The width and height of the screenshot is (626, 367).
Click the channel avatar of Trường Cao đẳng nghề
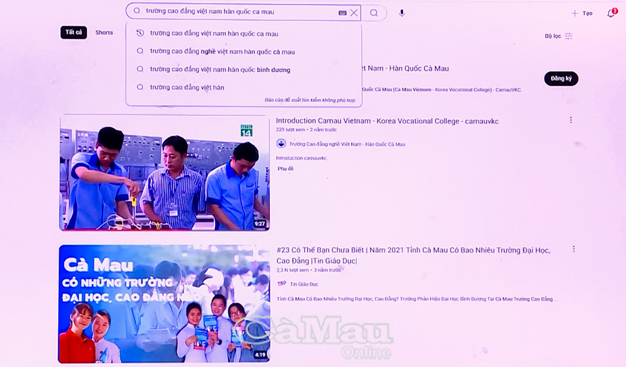point(281,144)
